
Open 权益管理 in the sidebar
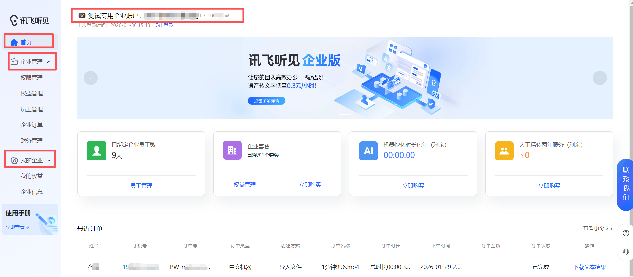click(x=32, y=93)
